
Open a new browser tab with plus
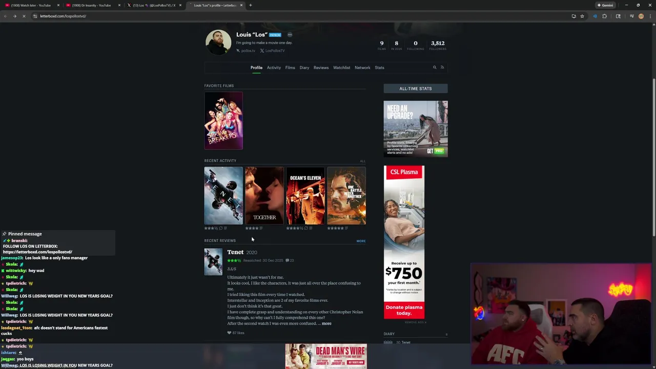[x=251, y=5]
